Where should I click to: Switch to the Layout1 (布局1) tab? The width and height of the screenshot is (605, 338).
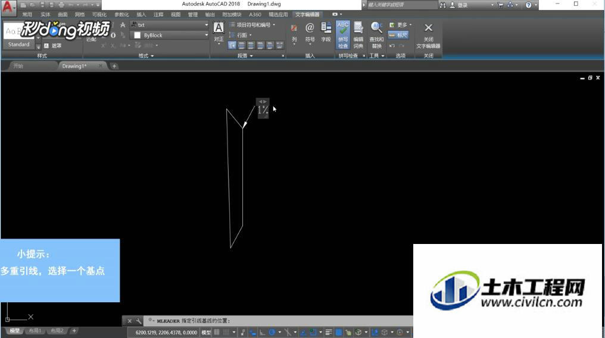tap(35, 331)
